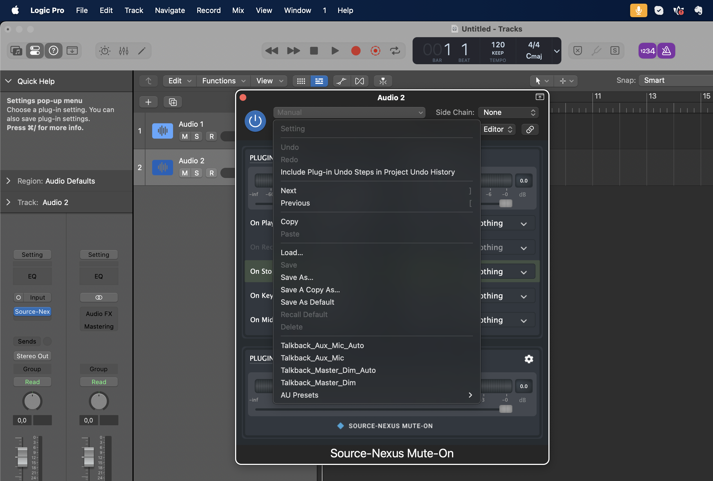Click the Audio 1 pan knob
Screen dimensions: 713x481
[x=32, y=401]
